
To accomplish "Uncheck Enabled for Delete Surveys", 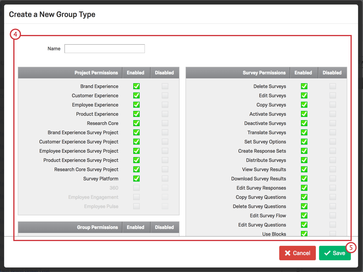I will 304,86.
